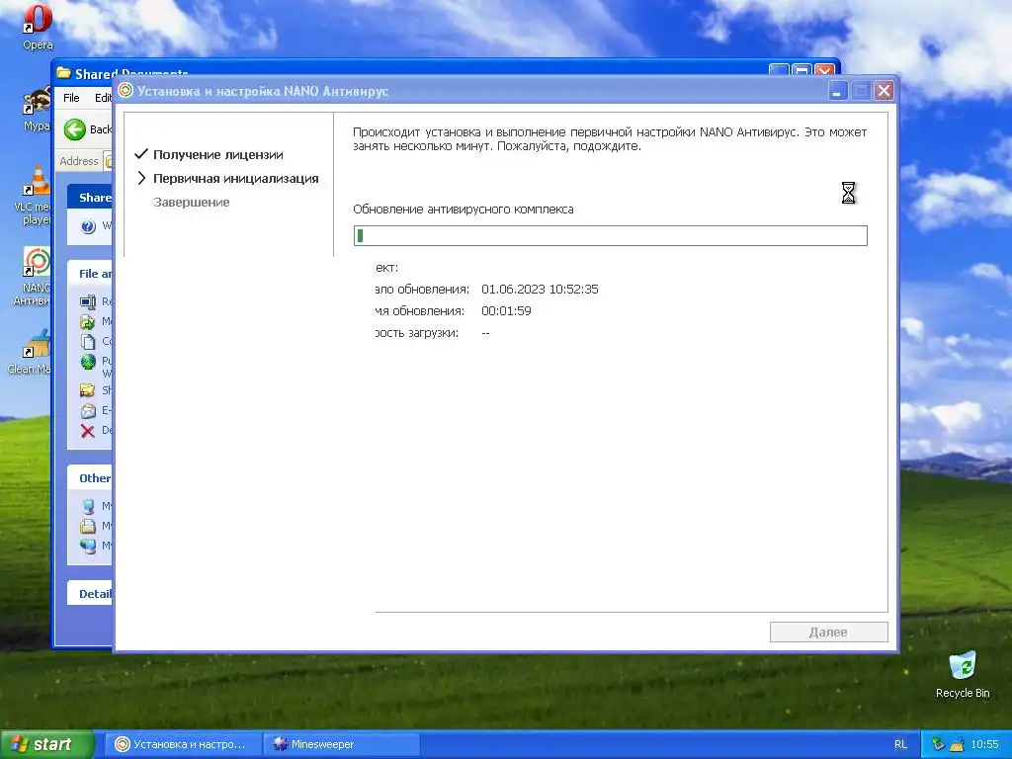Viewport: 1012px width, 759px height.
Task: Click the update progress bar
Action: 611,235
